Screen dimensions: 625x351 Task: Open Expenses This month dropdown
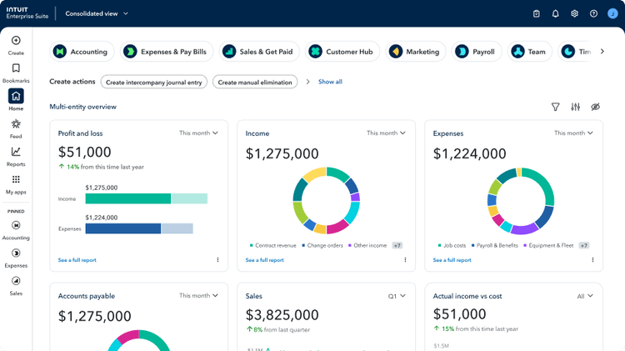[x=573, y=133]
